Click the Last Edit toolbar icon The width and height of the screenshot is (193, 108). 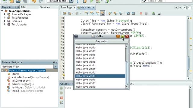pyautogui.click(x=64, y=13)
